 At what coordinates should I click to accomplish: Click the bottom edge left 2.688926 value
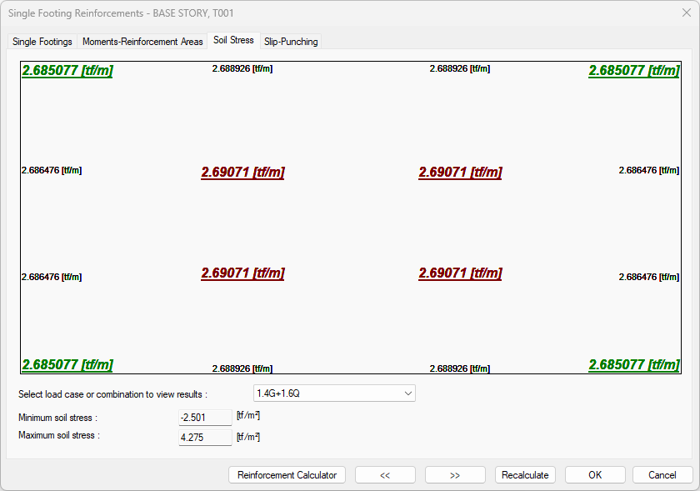coord(242,368)
